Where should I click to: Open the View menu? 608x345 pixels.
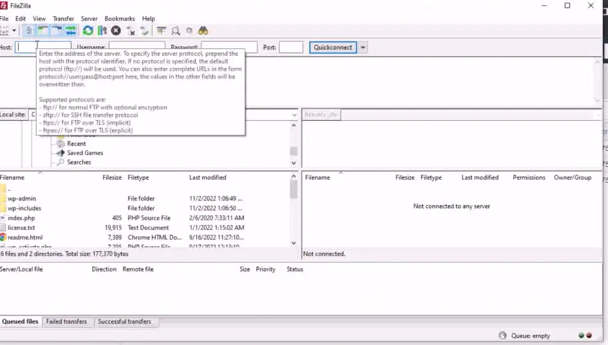(39, 19)
